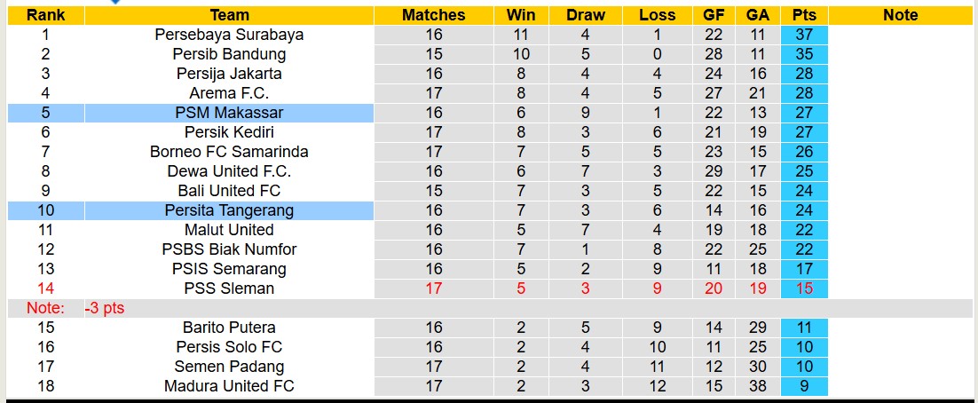This screenshot has height=403, width=978.
Task: Click Borneo FC Samarinda team name
Action: pos(229,152)
